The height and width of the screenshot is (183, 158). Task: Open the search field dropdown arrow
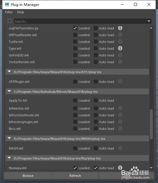point(149,21)
